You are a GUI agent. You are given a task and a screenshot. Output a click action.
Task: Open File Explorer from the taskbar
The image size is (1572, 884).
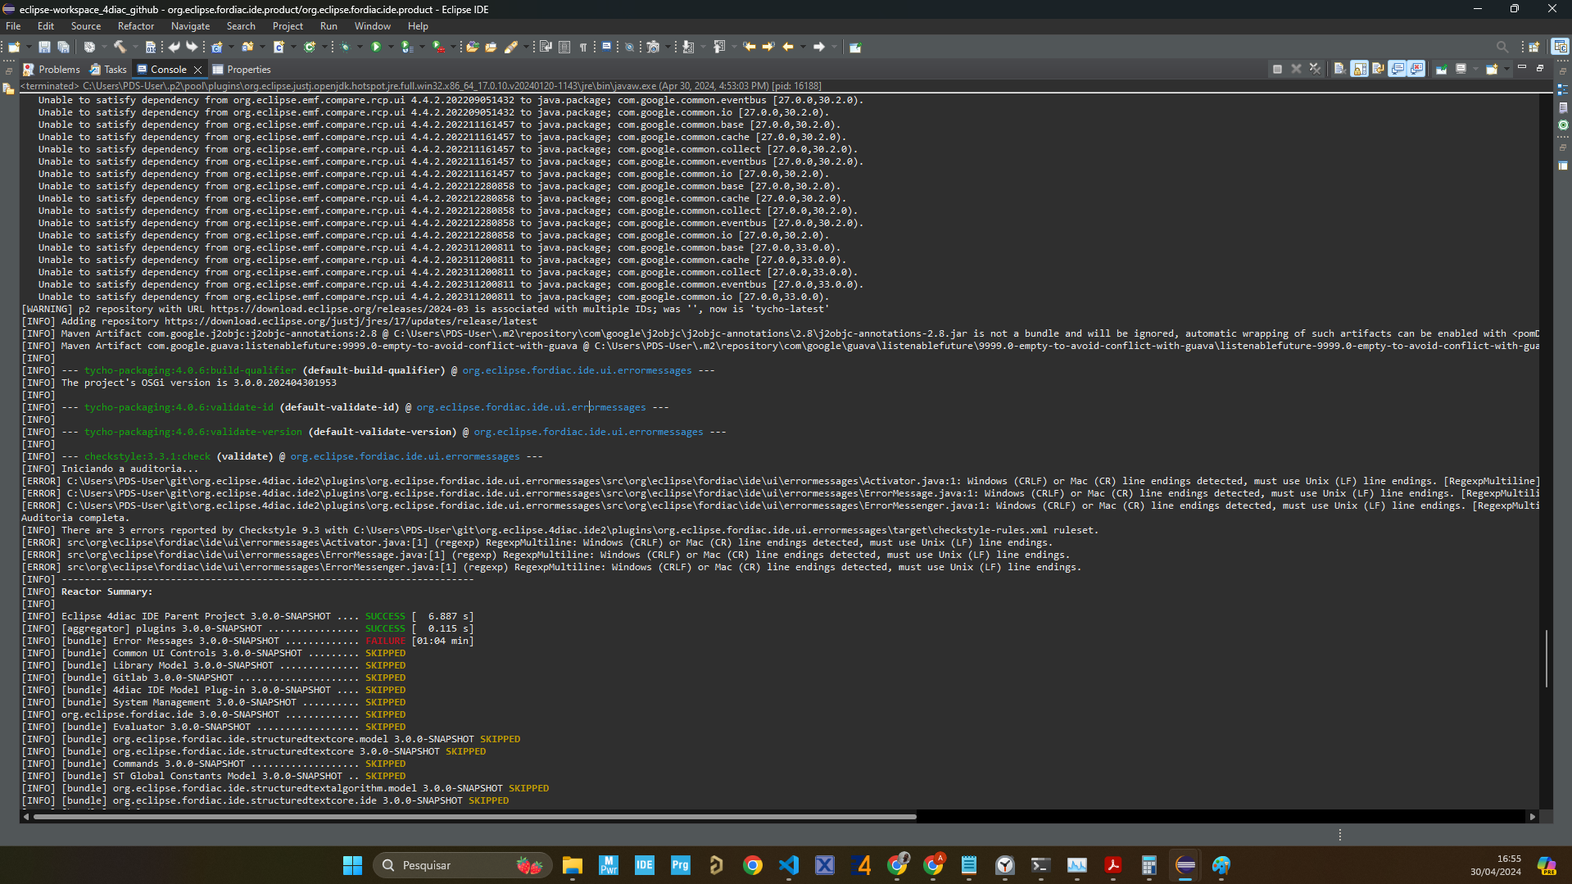572,865
